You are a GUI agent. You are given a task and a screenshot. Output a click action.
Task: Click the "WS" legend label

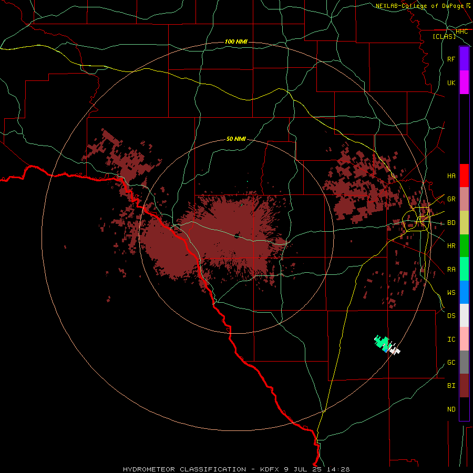coord(451,292)
